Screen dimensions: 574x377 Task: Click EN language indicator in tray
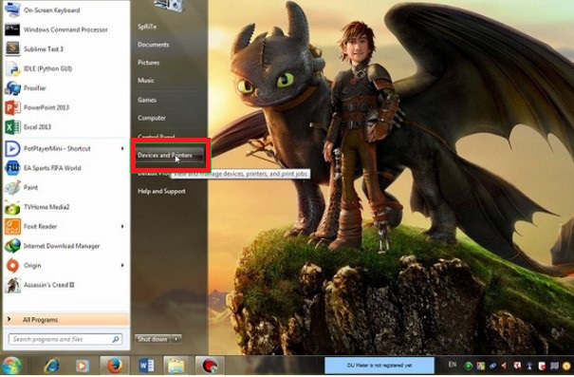pyautogui.click(x=453, y=364)
